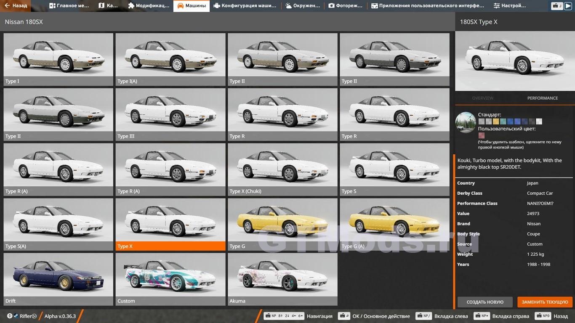Click the round environment preview icon
The width and height of the screenshot is (575, 323).
(466, 122)
